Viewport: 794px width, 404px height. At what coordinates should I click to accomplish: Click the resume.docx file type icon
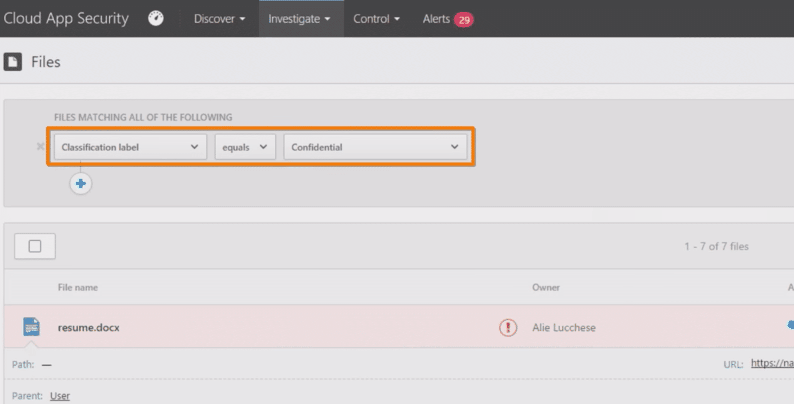(32, 327)
